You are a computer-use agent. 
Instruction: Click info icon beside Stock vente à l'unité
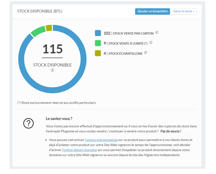click(151, 43)
